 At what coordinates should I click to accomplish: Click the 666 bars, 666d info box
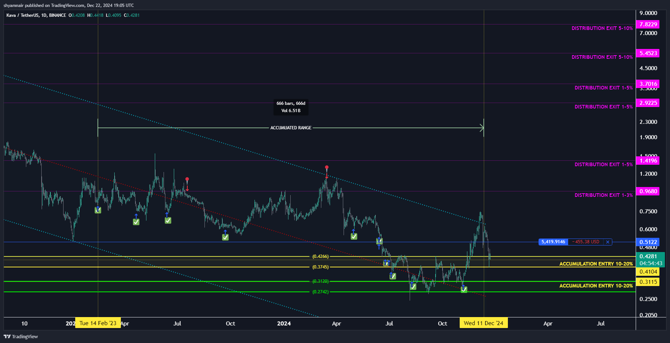click(x=291, y=107)
